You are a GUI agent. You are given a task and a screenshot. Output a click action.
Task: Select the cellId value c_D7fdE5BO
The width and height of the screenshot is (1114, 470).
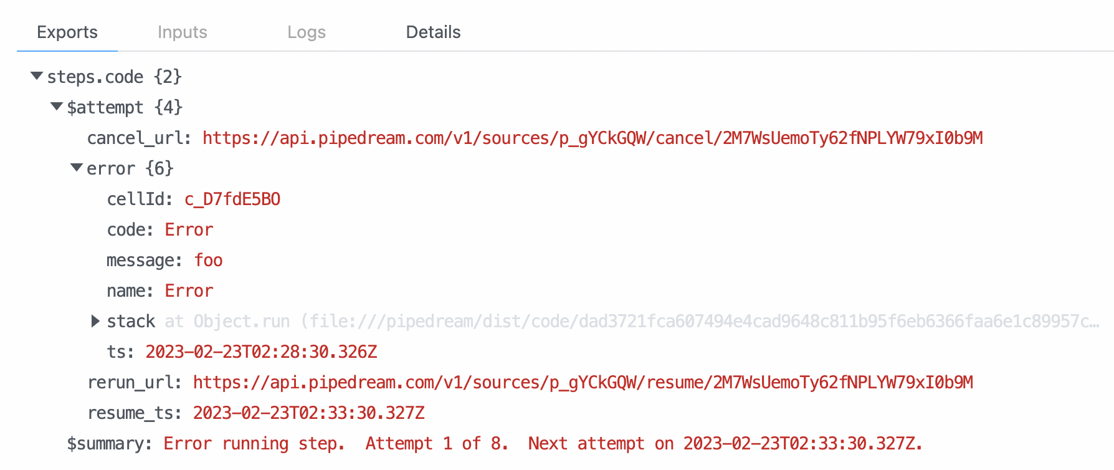(232, 199)
